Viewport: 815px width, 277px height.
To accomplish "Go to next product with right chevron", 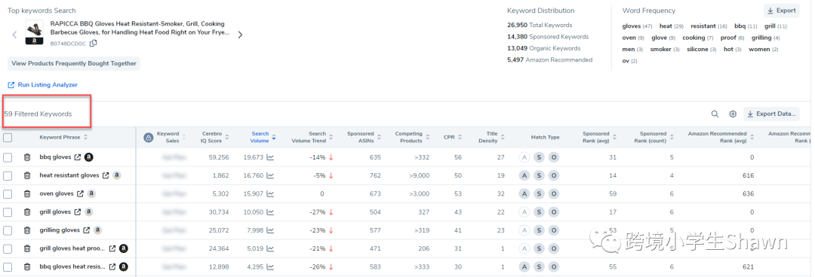I will coord(240,35).
